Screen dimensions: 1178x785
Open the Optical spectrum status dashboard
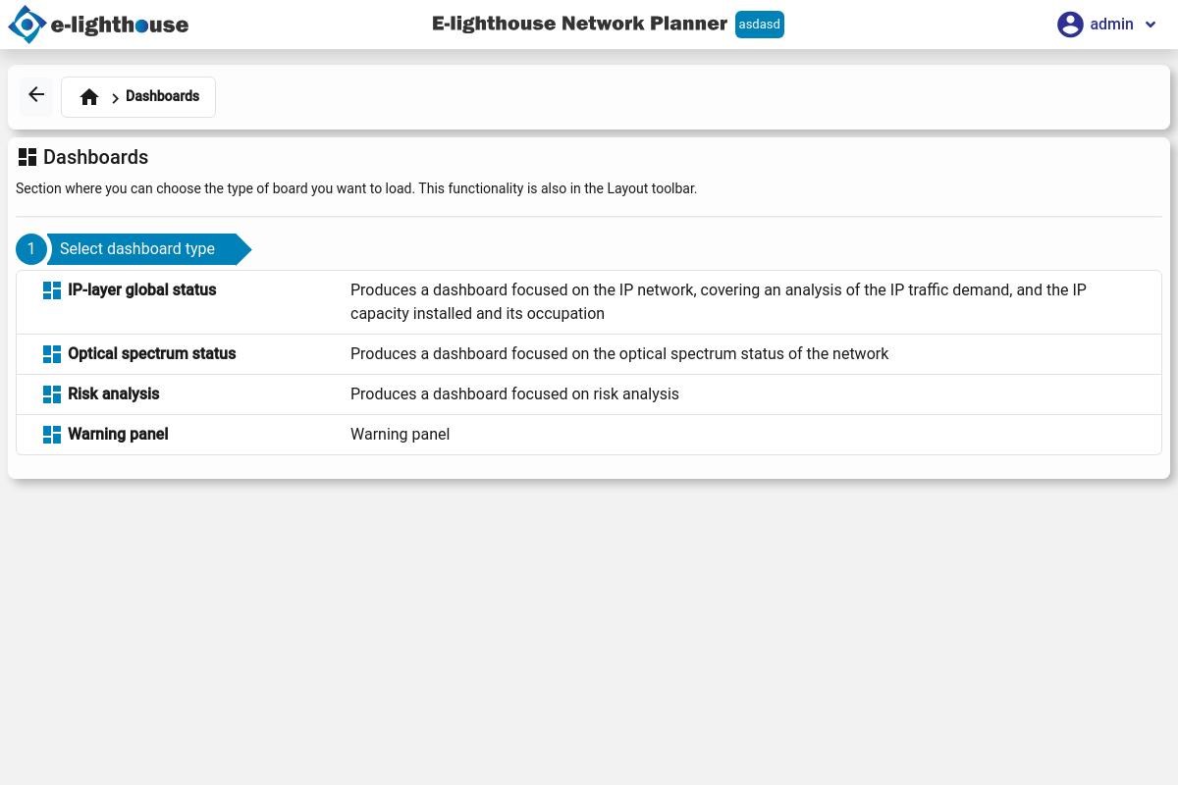pyautogui.click(x=151, y=354)
